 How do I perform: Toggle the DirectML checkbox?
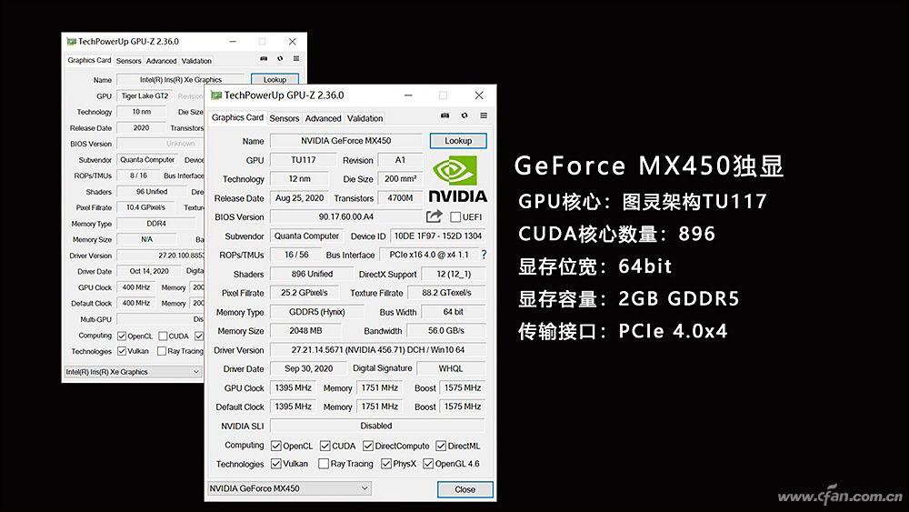point(441,446)
